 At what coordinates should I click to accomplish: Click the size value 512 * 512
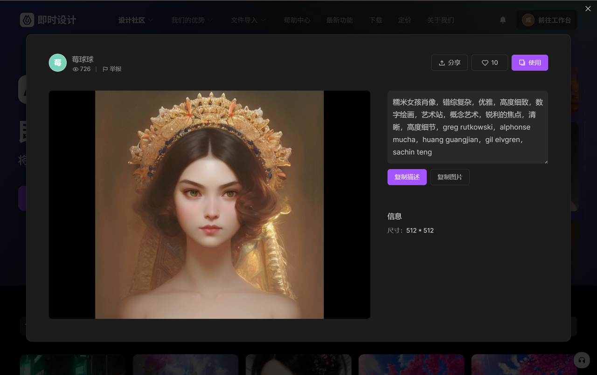click(420, 231)
